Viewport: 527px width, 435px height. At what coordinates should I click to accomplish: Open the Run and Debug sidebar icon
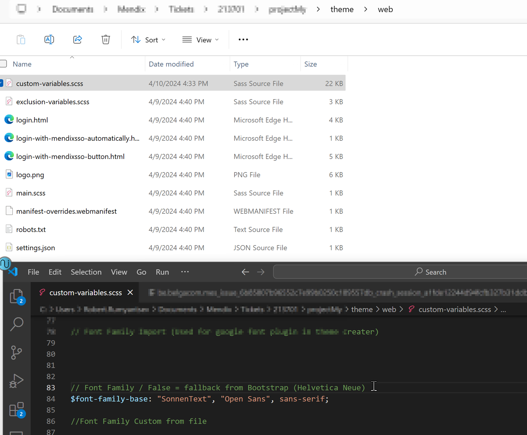point(17,381)
